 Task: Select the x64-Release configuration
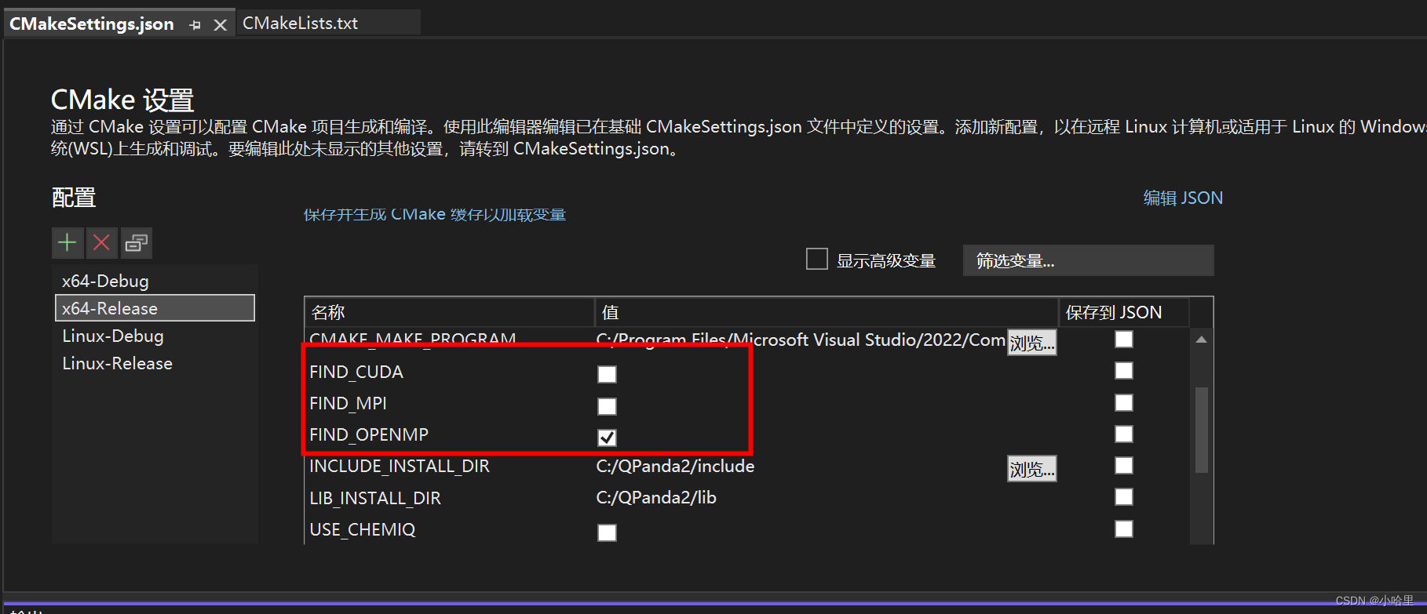coord(155,308)
